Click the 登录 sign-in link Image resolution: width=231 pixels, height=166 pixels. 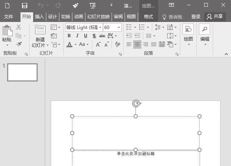(196, 17)
